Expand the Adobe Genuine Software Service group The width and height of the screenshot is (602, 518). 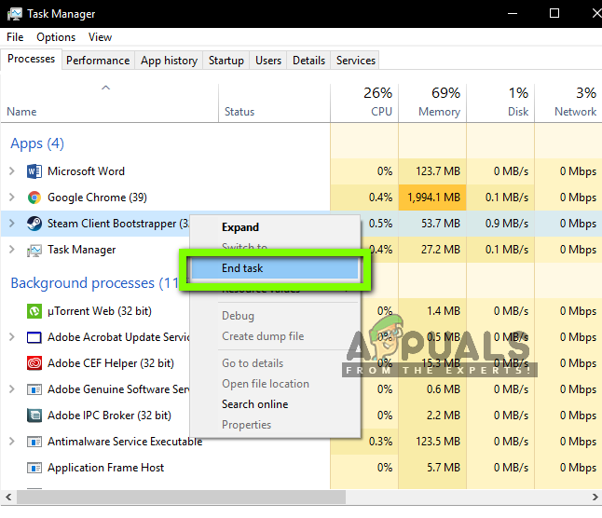(12, 389)
